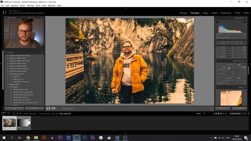Launch Photoshop from the taskbar
Viewport: 251px width, 141px height.
(x=85, y=137)
